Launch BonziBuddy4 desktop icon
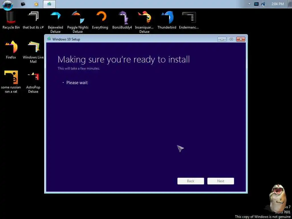 (122, 20)
